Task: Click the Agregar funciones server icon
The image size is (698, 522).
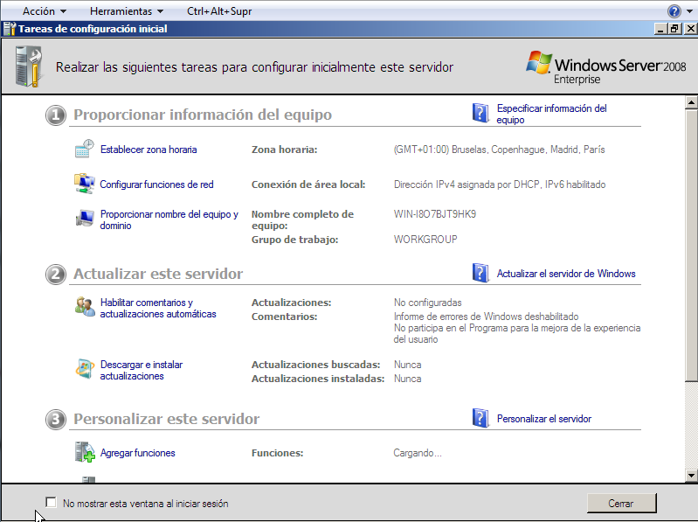Action: pyautogui.click(x=85, y=452)
